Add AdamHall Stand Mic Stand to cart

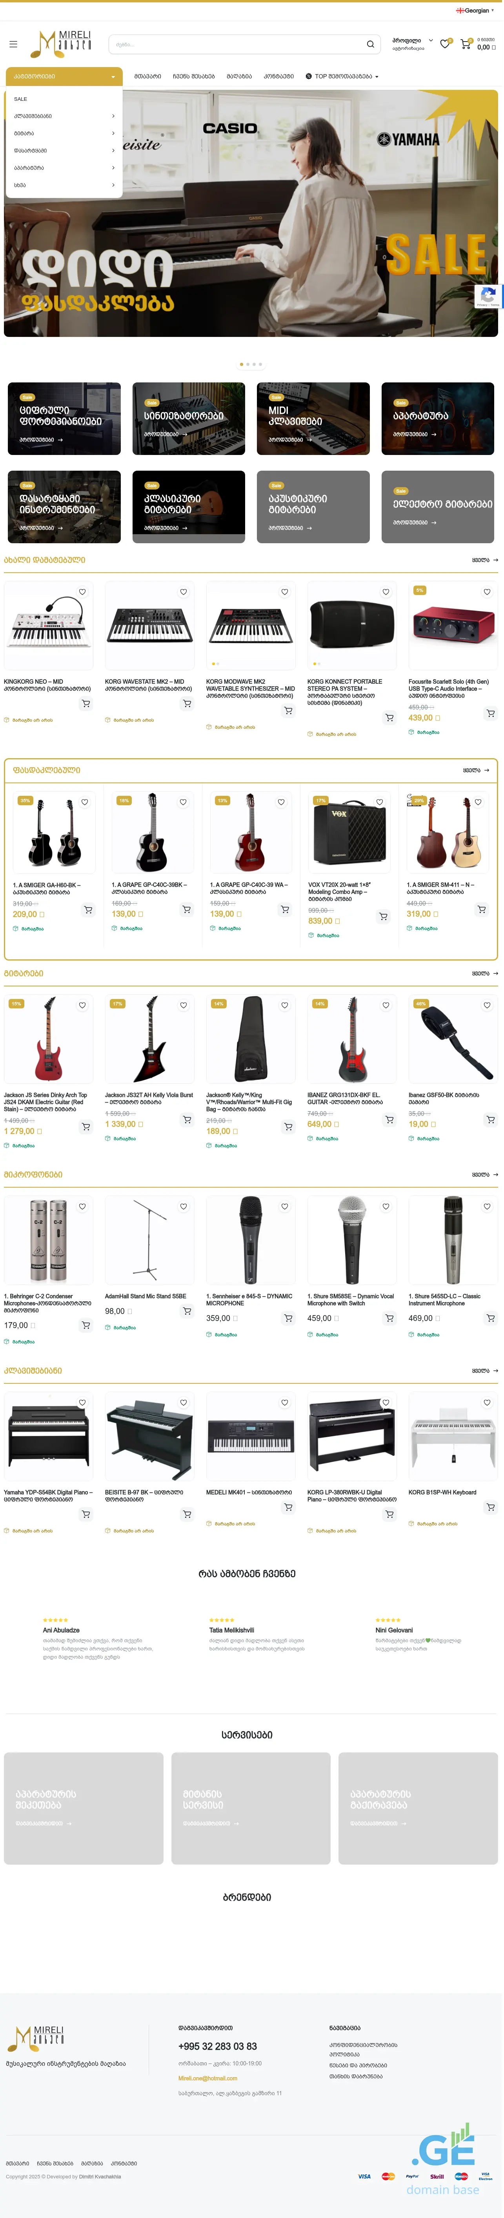point(187,1310)
